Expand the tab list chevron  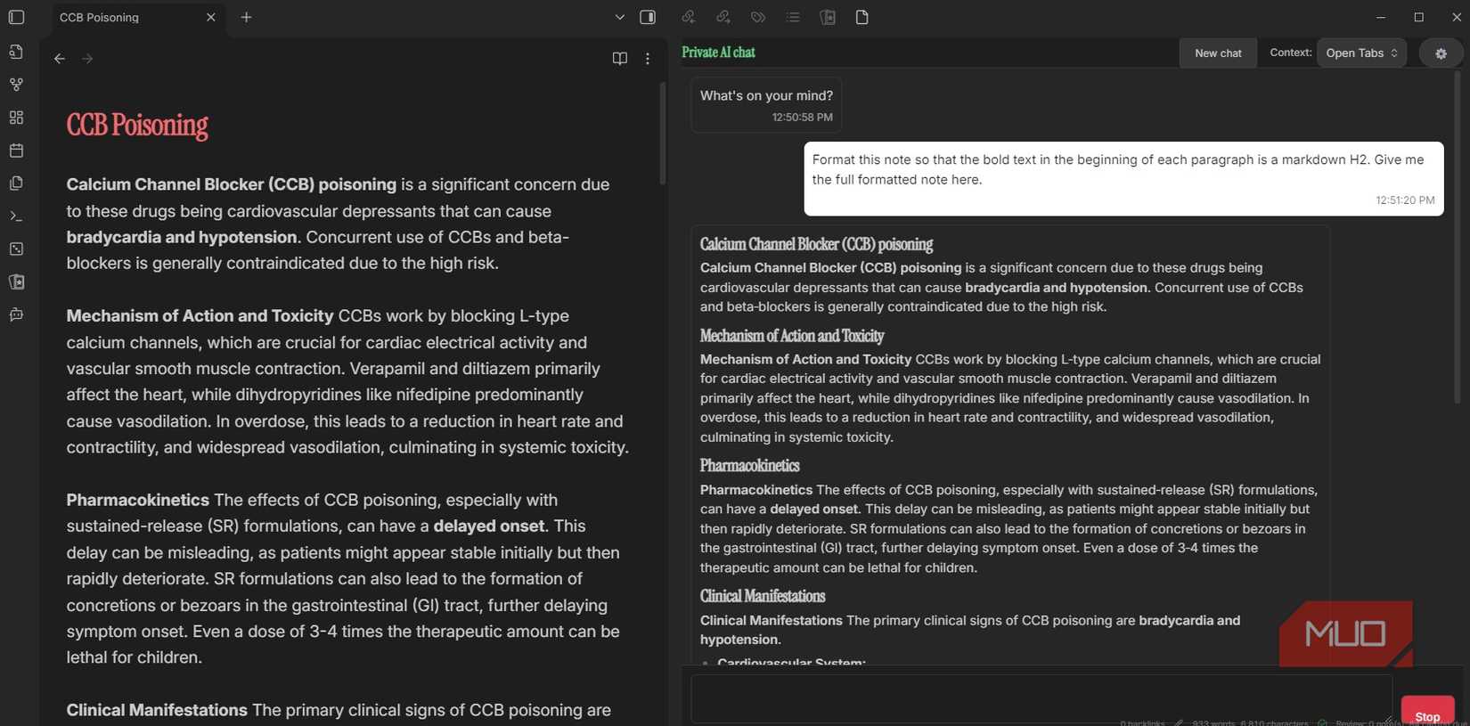click(620, 17)
